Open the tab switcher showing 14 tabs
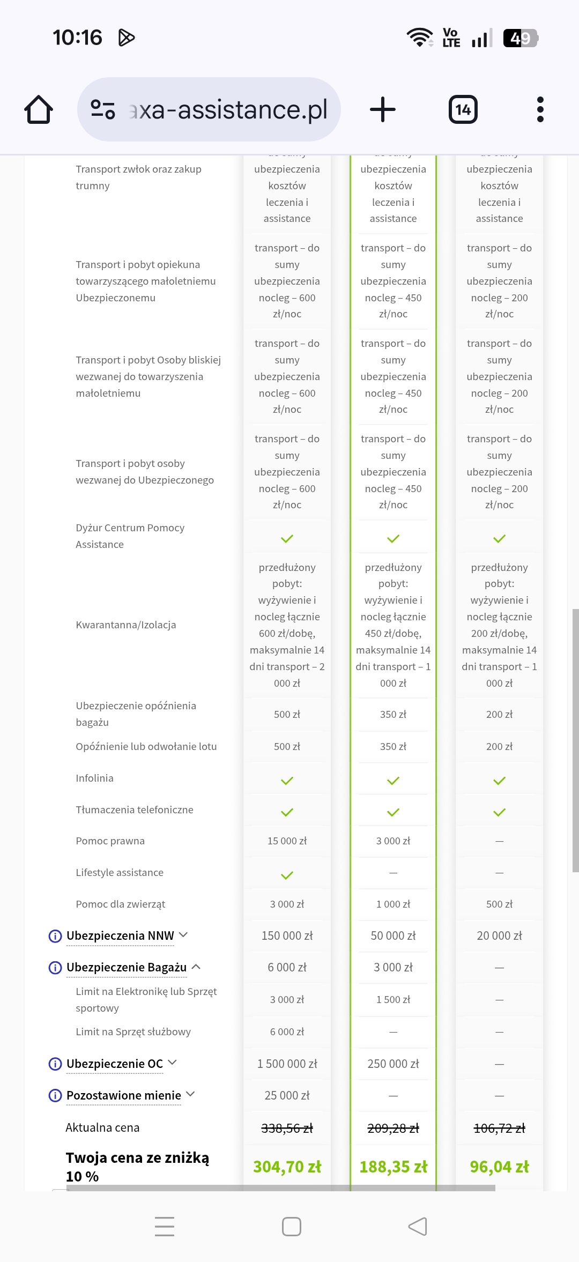Viewport: 579px width, 1262px height. coord(463,110)
